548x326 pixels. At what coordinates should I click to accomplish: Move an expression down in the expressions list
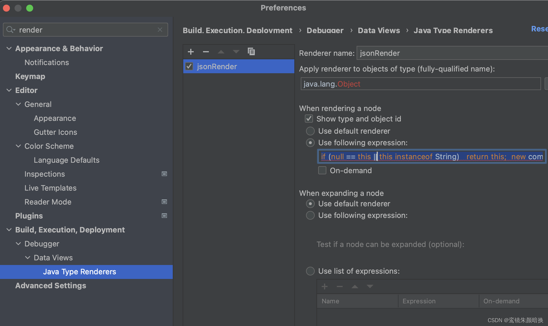[x=370, y=286]
